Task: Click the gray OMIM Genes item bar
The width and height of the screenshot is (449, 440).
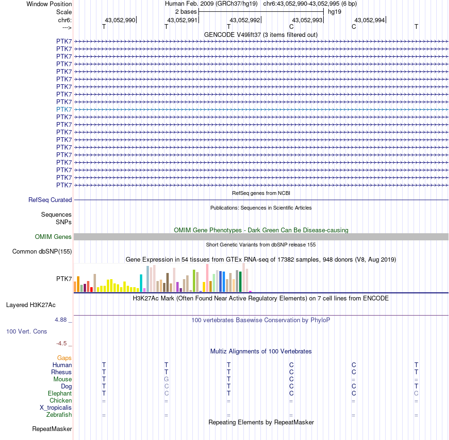Action: tap(261, 237)
